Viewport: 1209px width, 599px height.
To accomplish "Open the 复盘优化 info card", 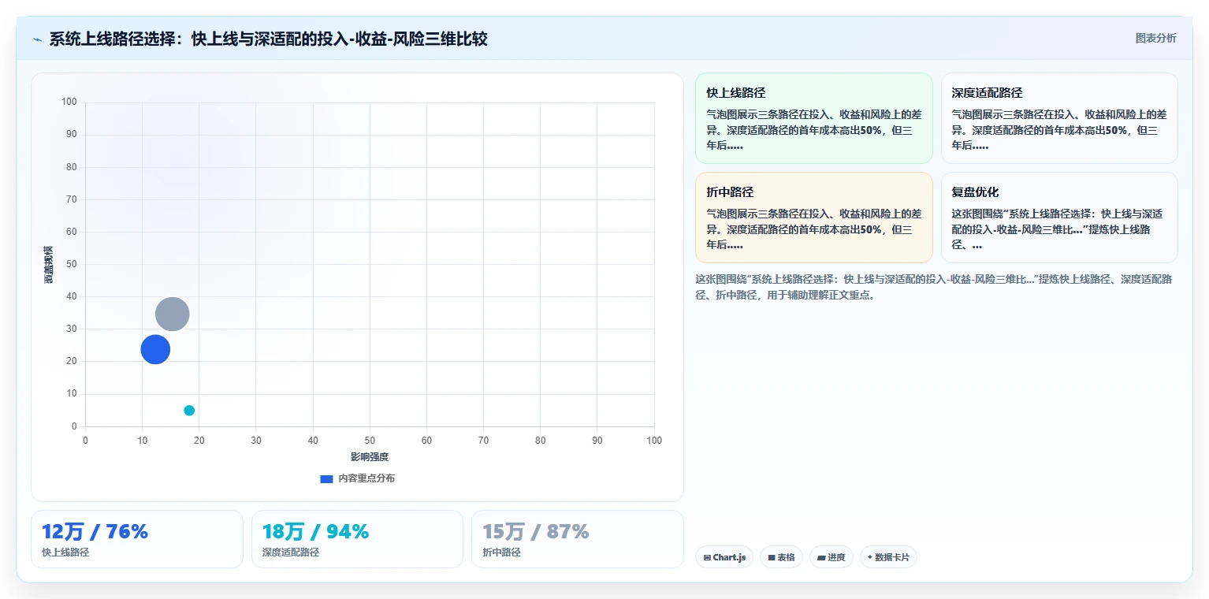I will click(1059, 218).
